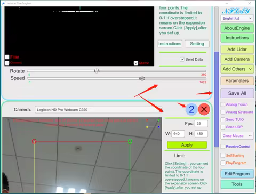Uncheck the Mirror checkbox
The height and width of the screenshot is (194, 256).
pos(136,63)
